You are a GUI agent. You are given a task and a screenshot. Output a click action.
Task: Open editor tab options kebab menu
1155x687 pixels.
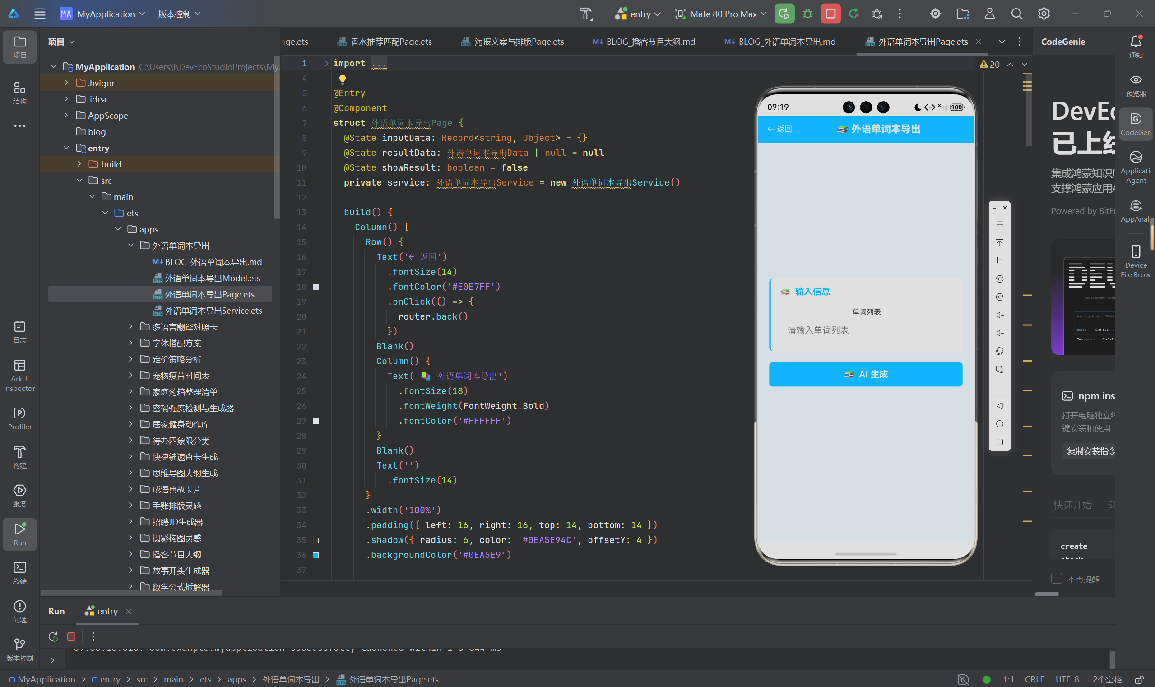tap(1019, 42)
